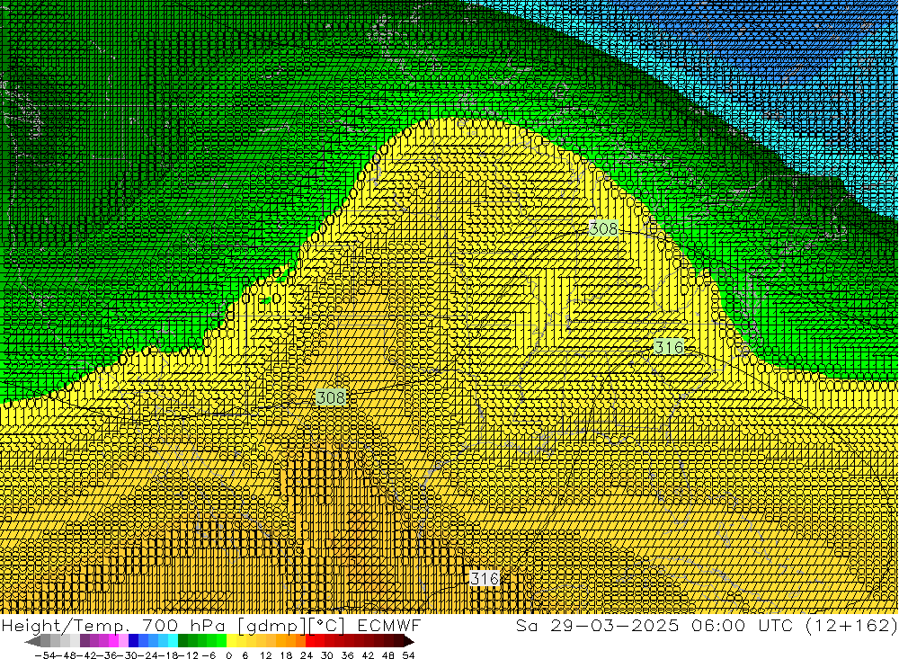The width and height of the screenshot is (899, 659).
Task: Click the green-tinted 316 contour label
Action: pos(669,347)
